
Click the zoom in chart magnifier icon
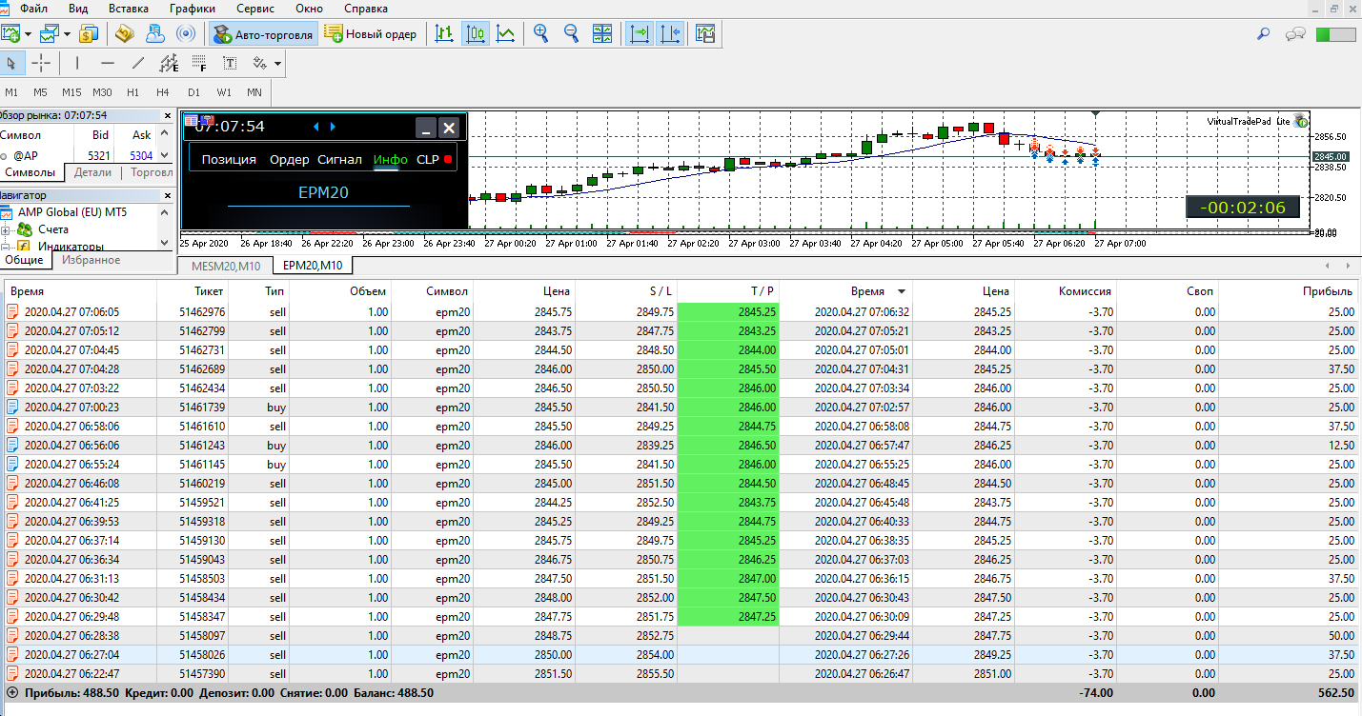[x=541, y=34]
